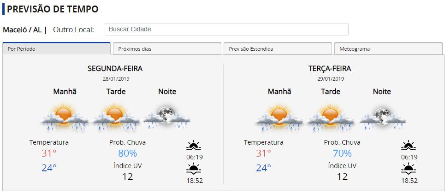The width and height of the screenshot is (445, 193).
Task: Focus the Buscar Cidade search field
Action: tap(226, 29)
